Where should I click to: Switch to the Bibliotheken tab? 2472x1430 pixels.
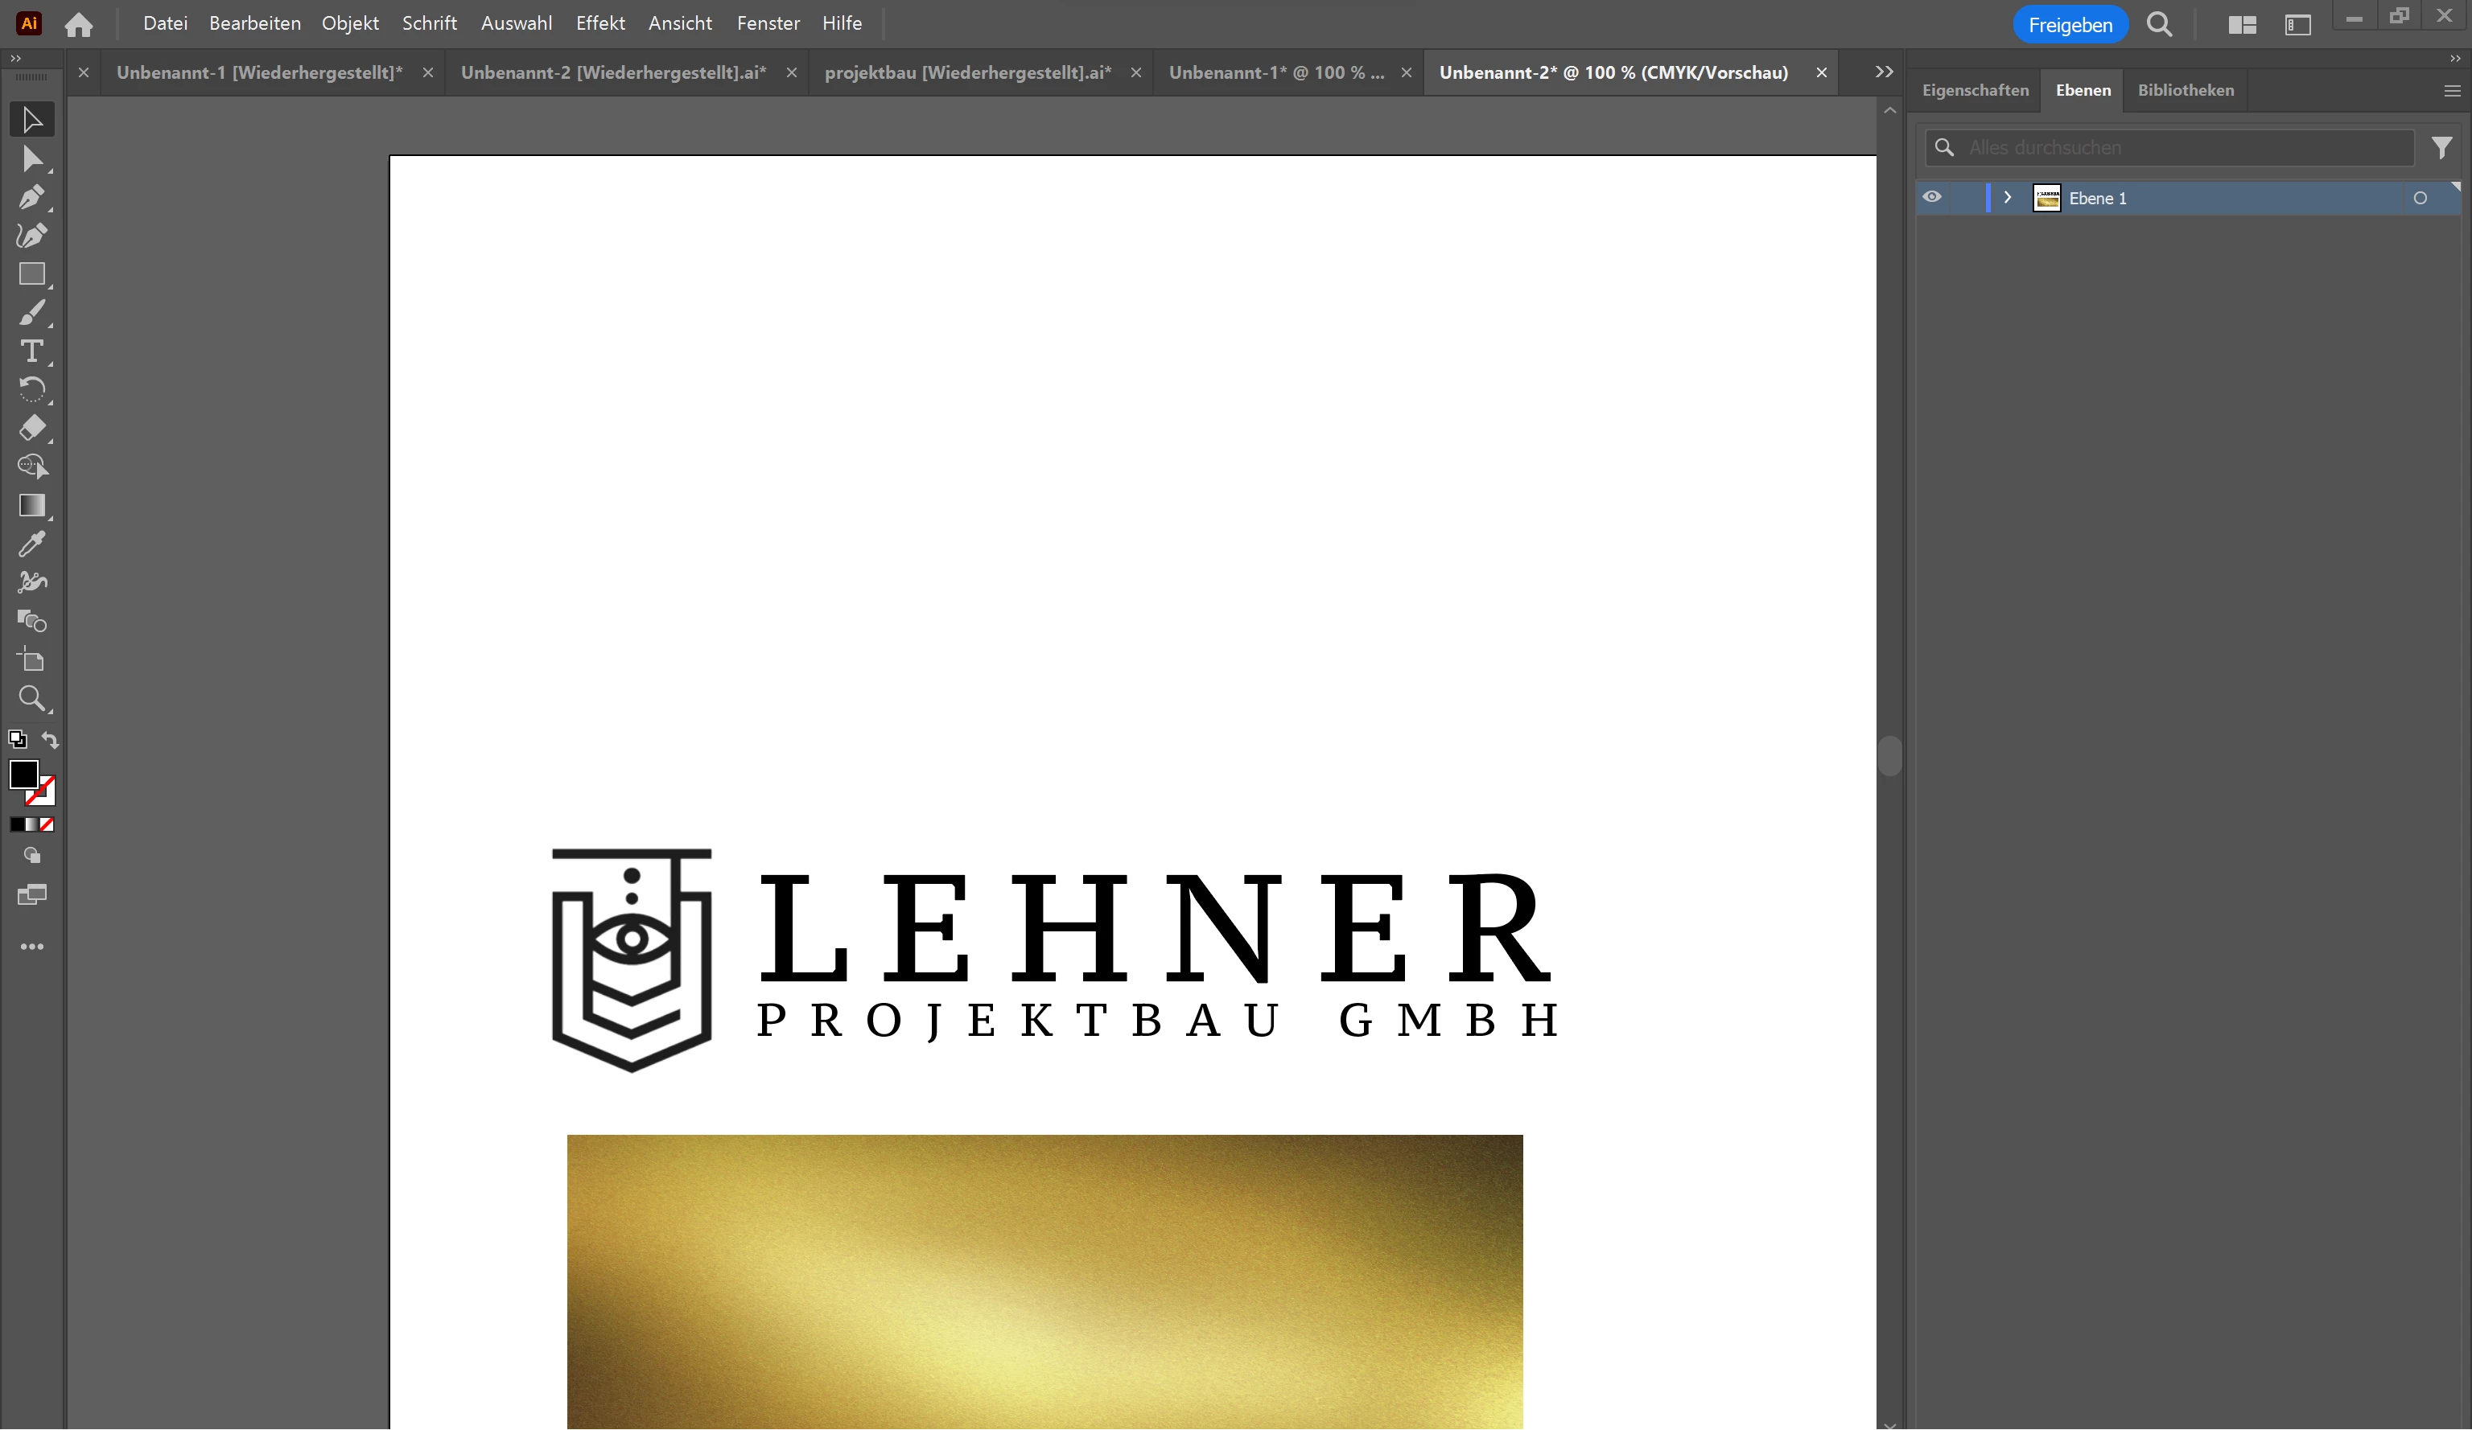click(2186, 90)
